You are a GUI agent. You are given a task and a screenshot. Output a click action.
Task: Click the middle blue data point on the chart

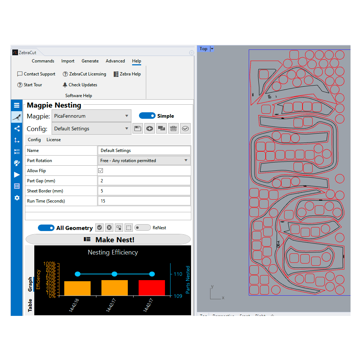pyautogui.click(x=114, y=274)
